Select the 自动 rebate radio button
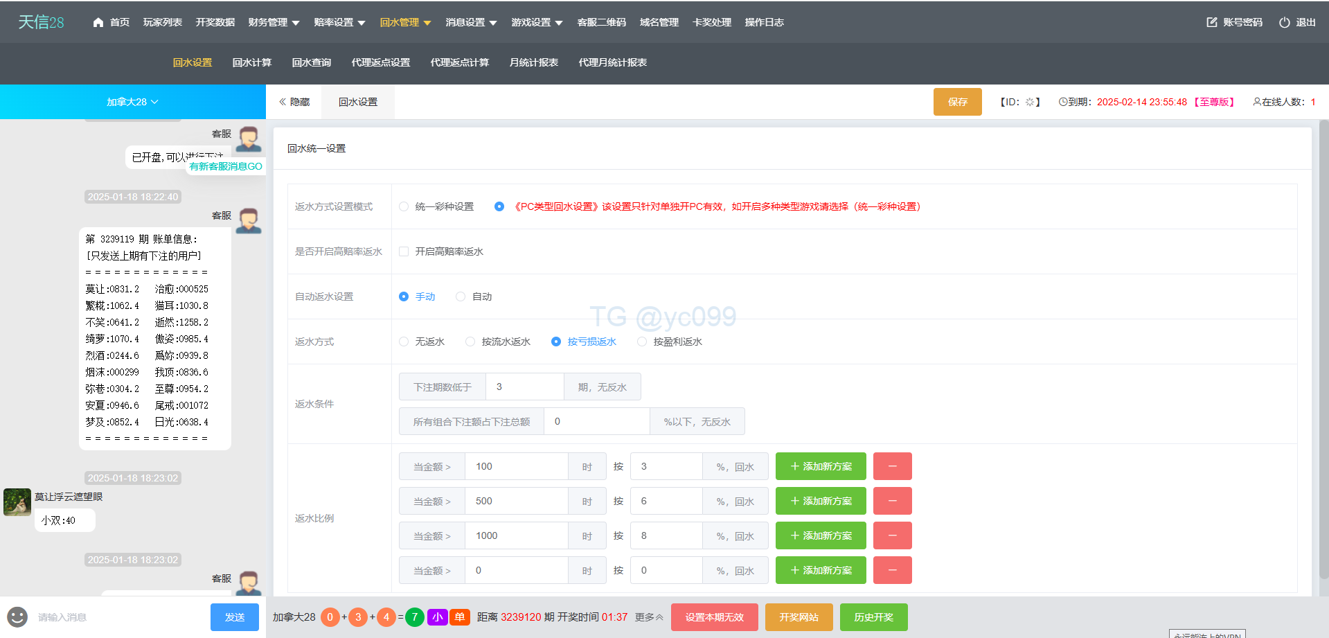The width and height of the screenshot is (1329, 638). [x=461, y=296]
